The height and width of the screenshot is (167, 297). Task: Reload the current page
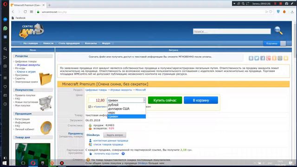click(25, 12)
